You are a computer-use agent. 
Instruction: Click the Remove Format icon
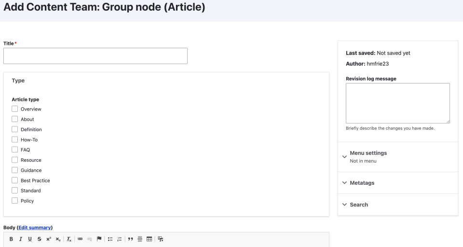(69, 239)
